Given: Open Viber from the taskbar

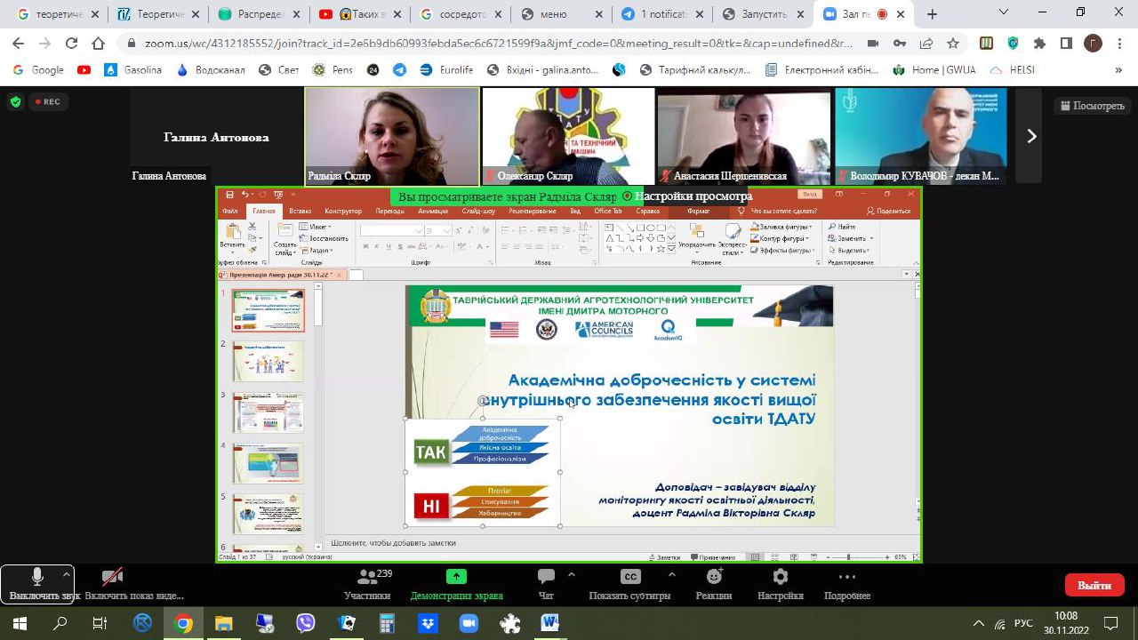Looking at the screenshot, I should [x=305, y=623].
